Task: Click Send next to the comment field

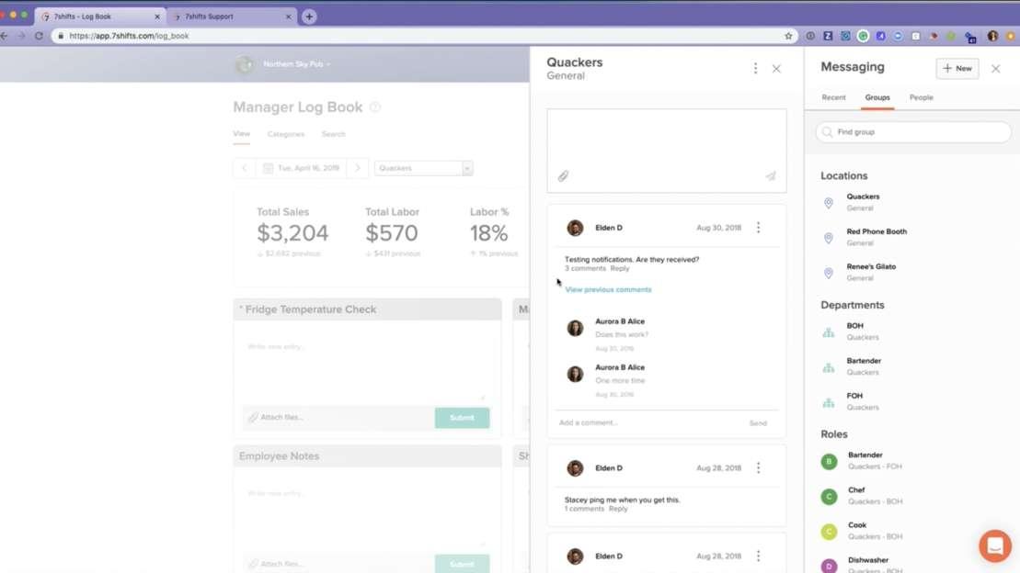Action: (758, 423)
